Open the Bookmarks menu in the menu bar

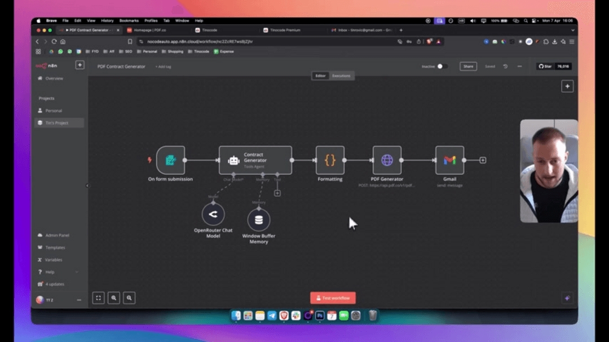point(129,20)
